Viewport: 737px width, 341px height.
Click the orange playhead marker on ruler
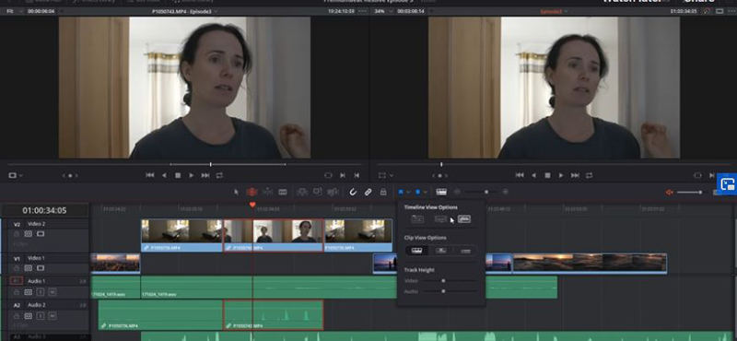252,205
